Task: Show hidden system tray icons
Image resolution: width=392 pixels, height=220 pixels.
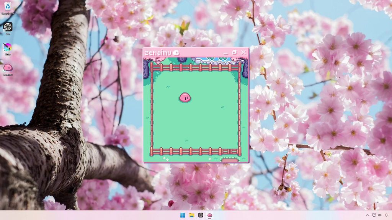Action: (x=367, y=215)
